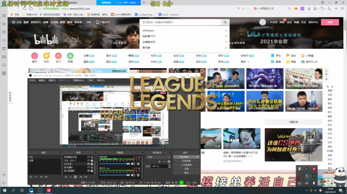Select LOL scene in OBS scenes list

tap(44, 157)
